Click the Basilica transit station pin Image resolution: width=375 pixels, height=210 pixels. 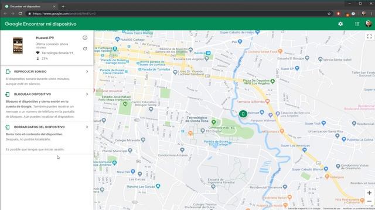click(x=209, y=53)
